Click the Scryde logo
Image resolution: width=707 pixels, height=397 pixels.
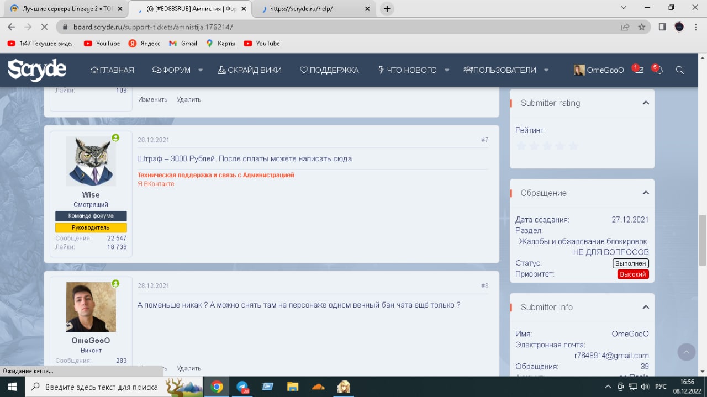(37, 70)
